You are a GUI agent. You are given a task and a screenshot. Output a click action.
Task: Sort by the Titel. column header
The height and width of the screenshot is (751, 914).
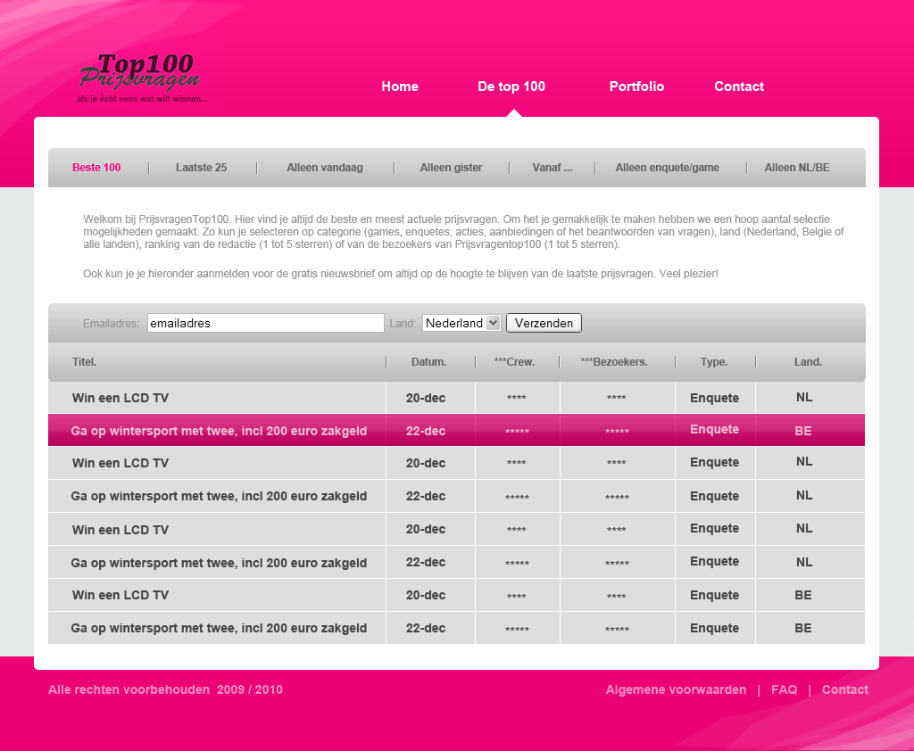(84, 362)
